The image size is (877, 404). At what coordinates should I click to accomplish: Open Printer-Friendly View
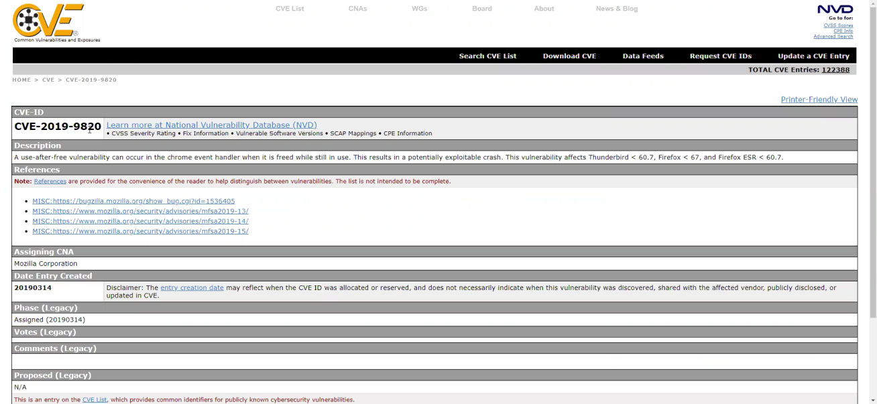point(819,99)
